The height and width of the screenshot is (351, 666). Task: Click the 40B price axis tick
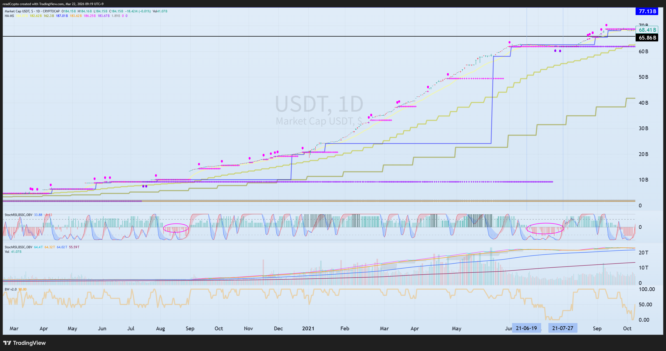pos(644,103)
